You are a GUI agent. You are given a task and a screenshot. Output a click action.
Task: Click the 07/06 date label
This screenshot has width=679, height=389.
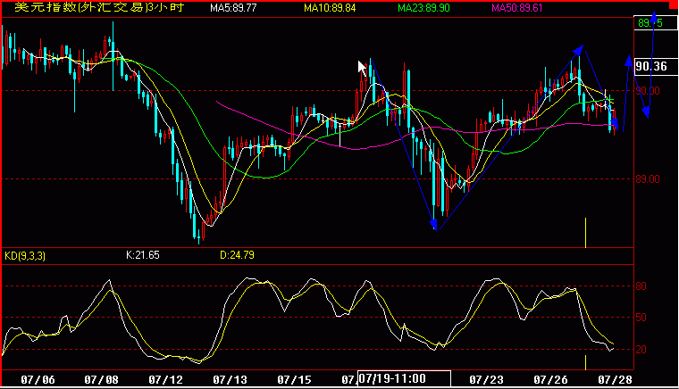pos(38,380)
